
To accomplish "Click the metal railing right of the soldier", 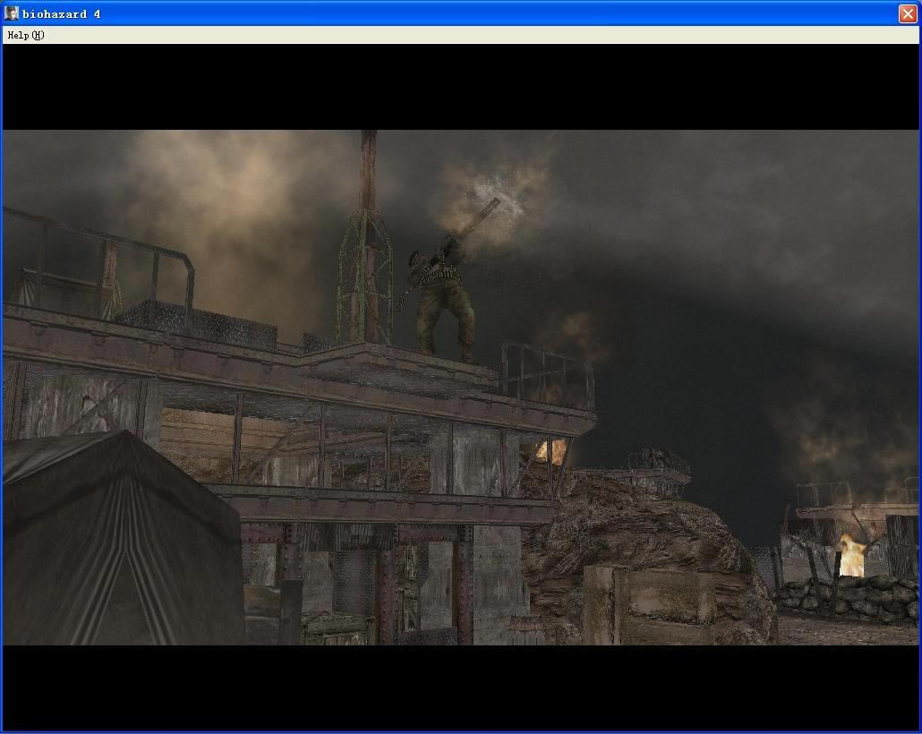I will tap(546, 371).
